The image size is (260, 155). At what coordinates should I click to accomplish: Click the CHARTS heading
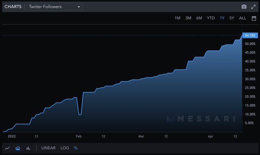coord(13,7)
